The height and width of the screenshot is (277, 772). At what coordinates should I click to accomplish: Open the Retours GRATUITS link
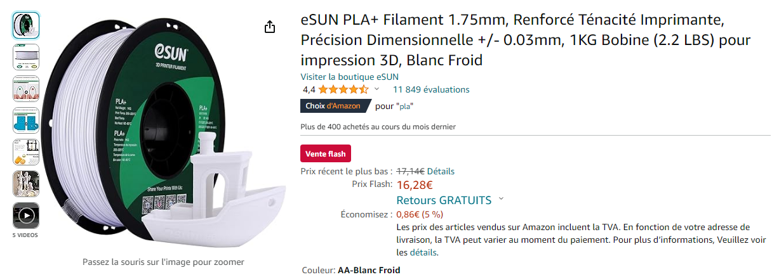pyautogui.click(x=444, y=200)
